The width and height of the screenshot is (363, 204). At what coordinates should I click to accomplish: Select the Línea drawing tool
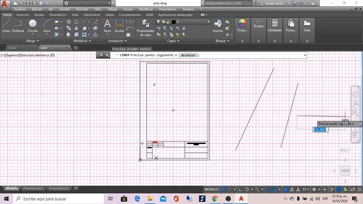6,26
